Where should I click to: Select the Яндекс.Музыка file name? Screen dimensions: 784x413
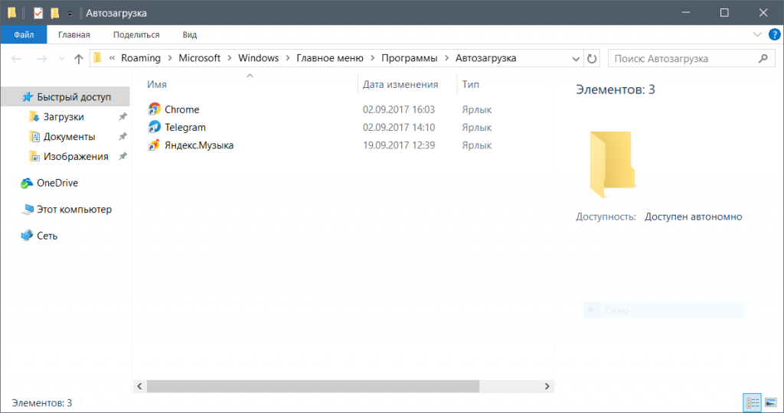pyautogui.click(x=199, y=145)
